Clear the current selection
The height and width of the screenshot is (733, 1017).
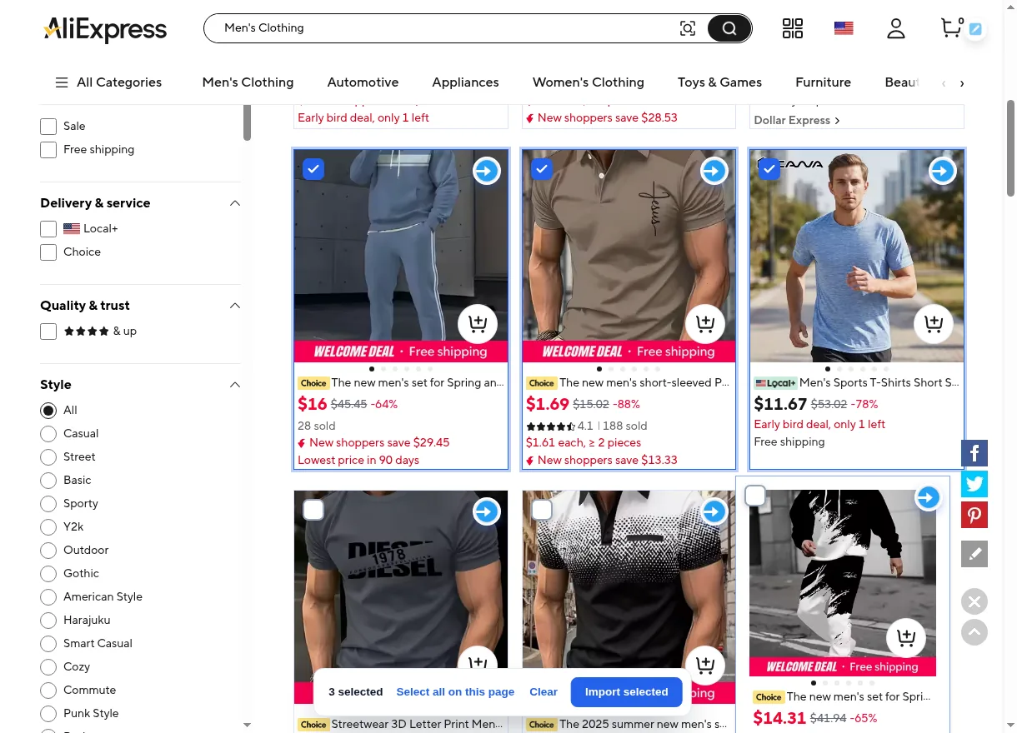[x=544, y=692]
